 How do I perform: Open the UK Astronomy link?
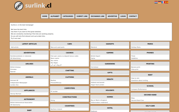coord(15,105)
